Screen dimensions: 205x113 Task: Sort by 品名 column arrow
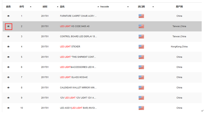98,7
